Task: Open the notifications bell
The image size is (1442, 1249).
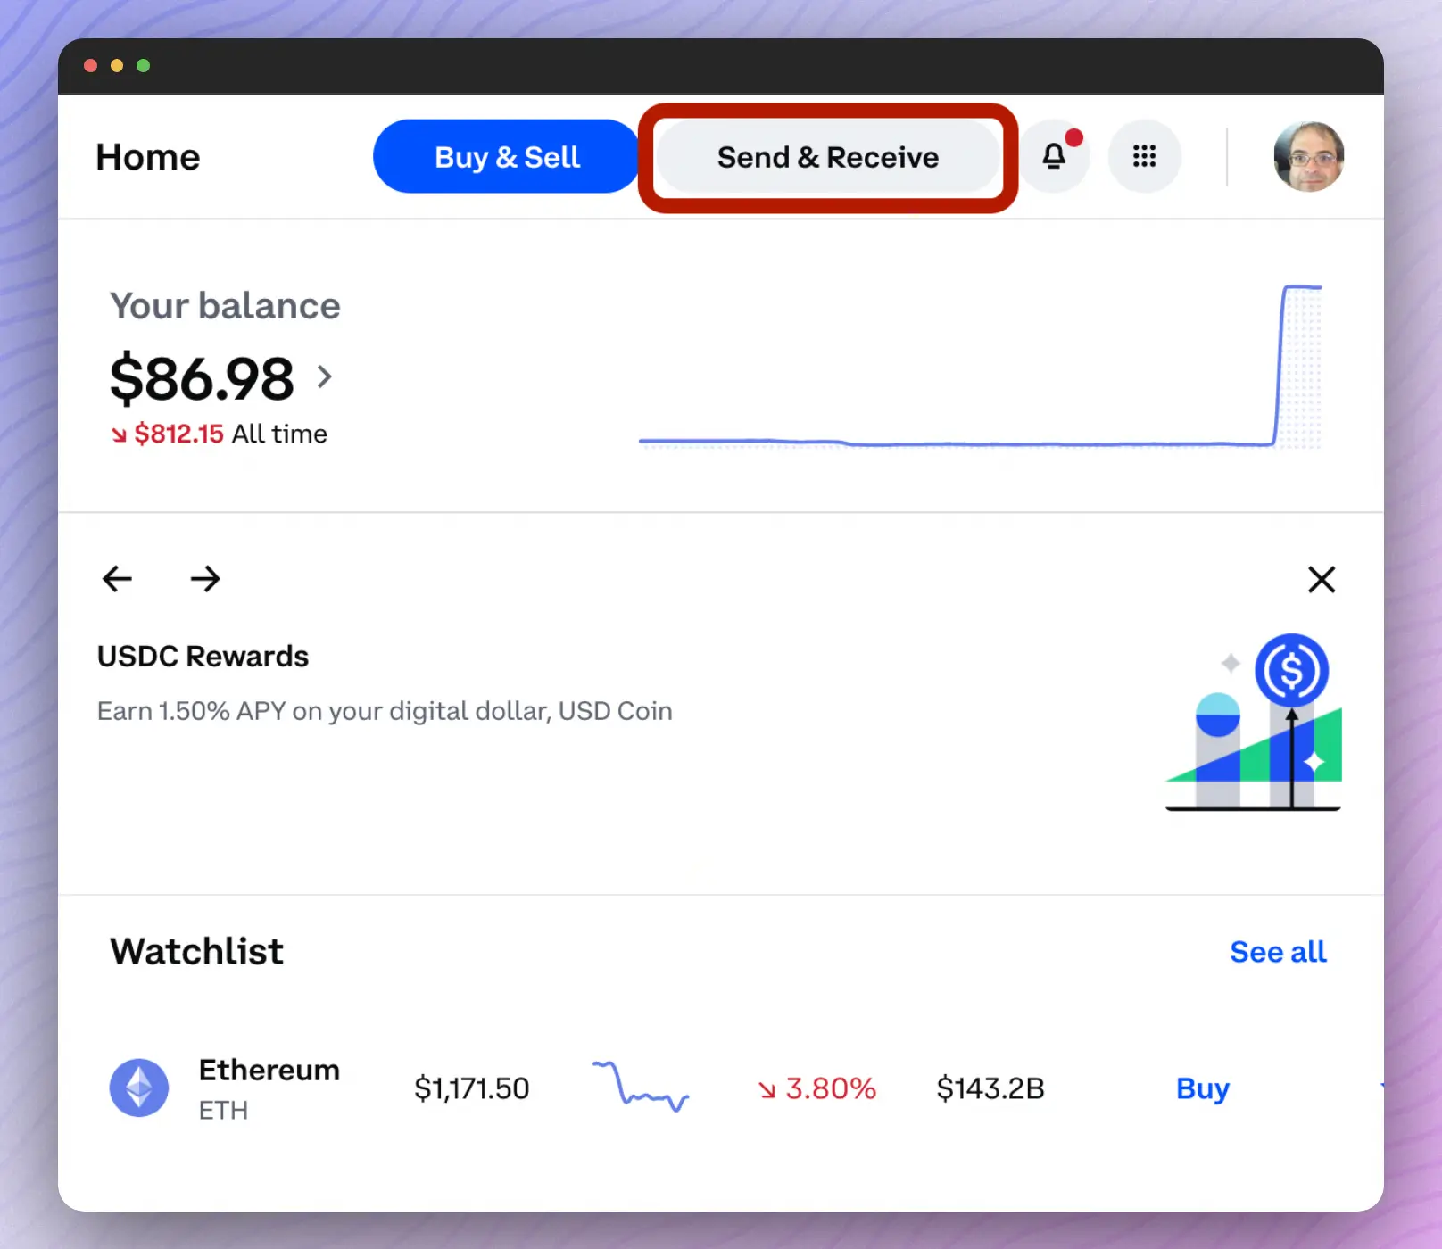Action: pyautogui.click(x=1055, y=157)
